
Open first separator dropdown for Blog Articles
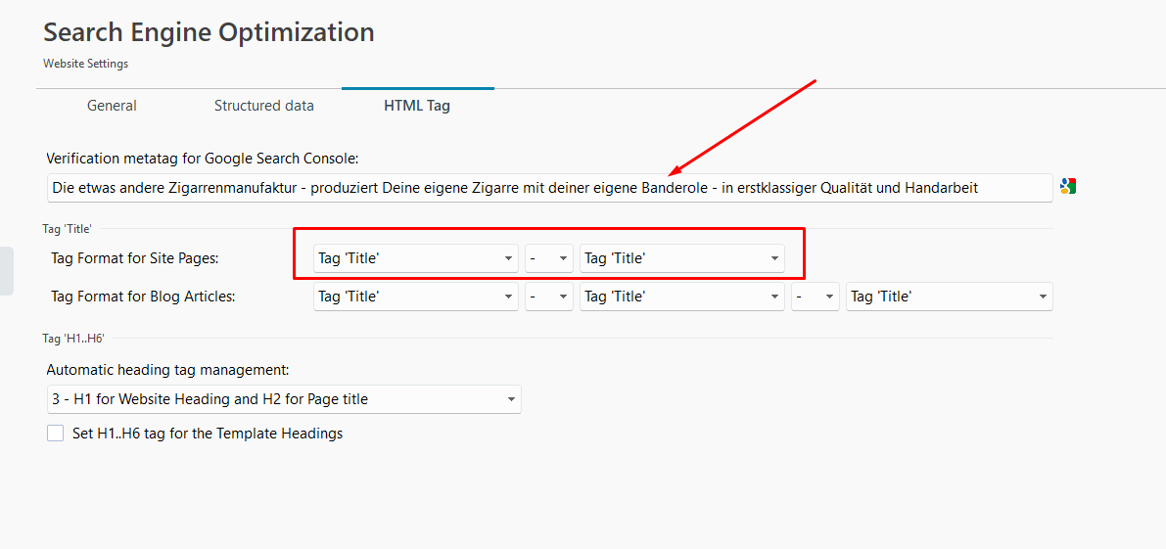point(548,297)
